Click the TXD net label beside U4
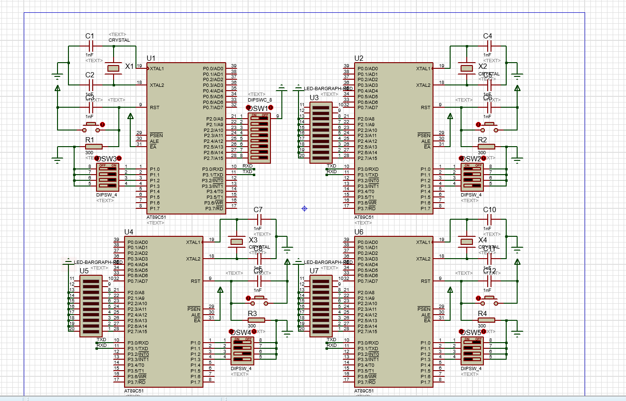626x401 pixels. pyautogui.click(x=102, y=340)
